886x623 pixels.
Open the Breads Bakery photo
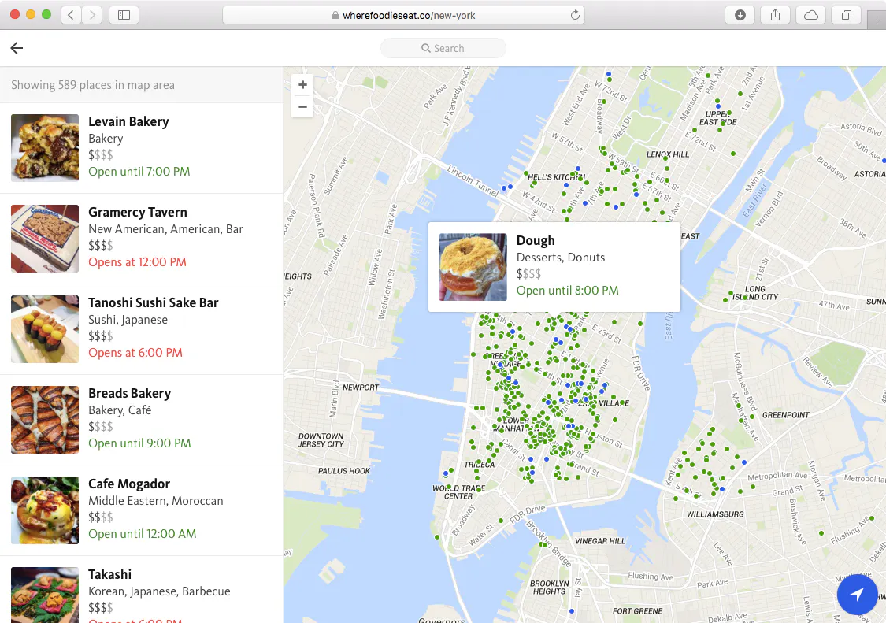coord(45,420)
